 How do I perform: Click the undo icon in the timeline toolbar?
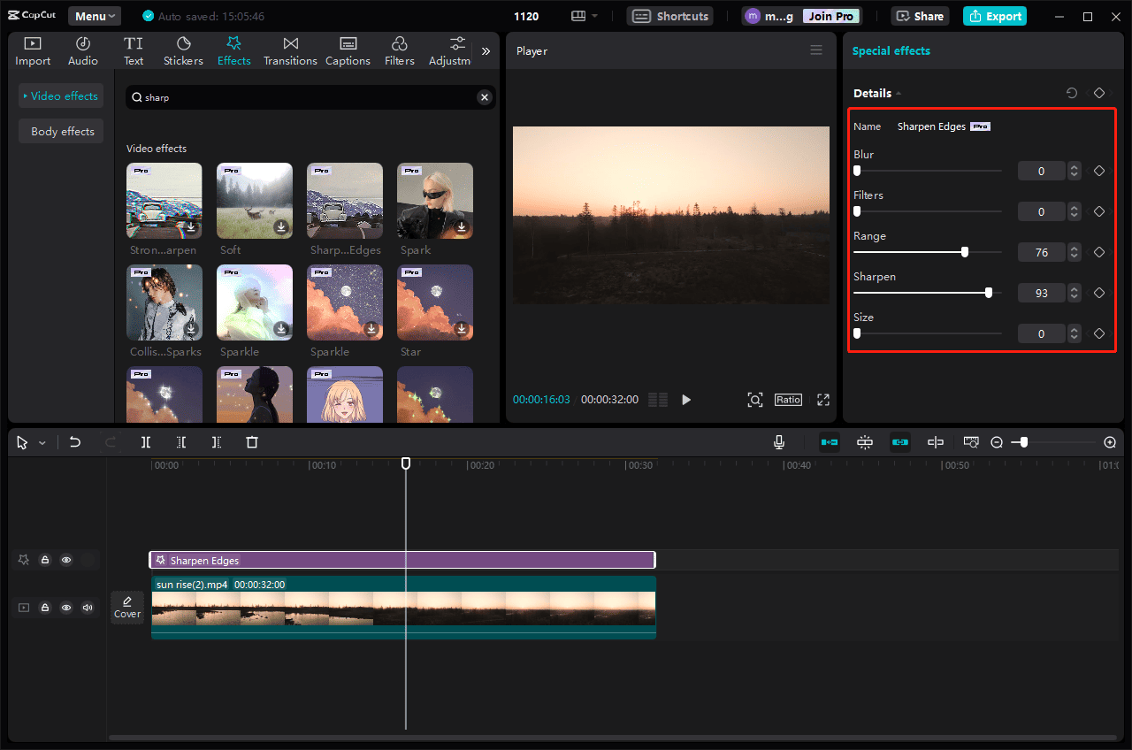74,441
